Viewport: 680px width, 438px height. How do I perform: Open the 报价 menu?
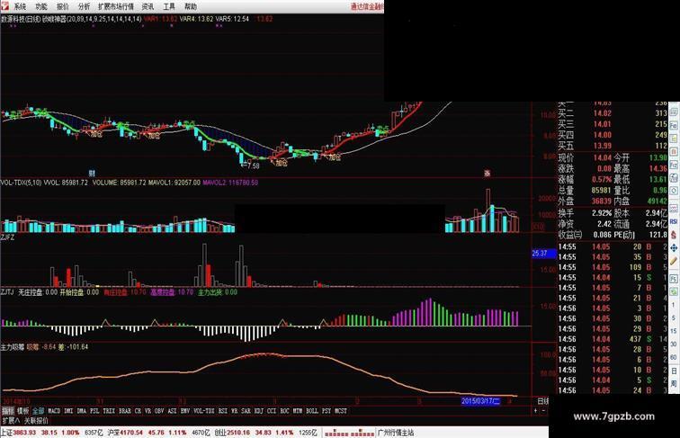(x=63, y=6)
